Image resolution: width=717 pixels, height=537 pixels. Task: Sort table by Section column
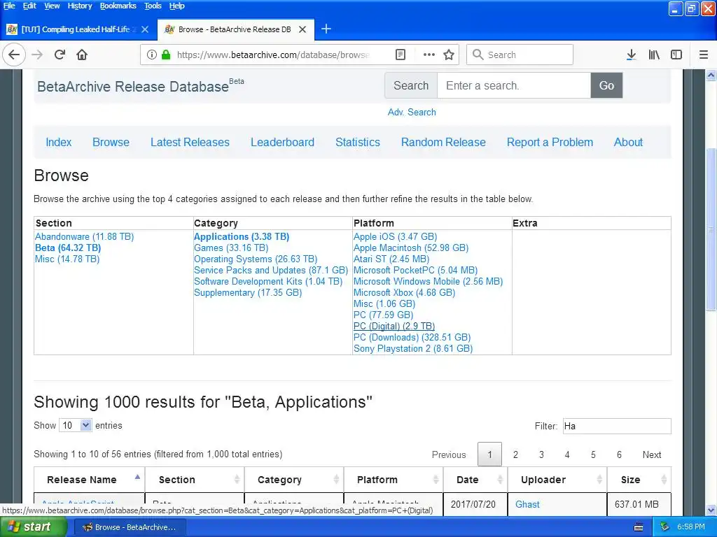(195, 480)
